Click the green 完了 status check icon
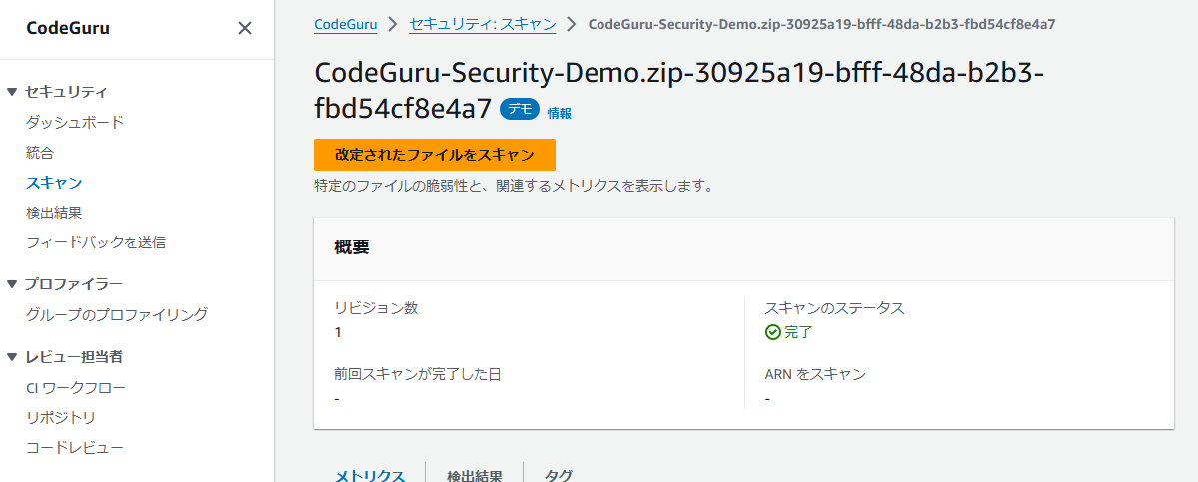The height and width of the screenshot is (482, 1198). pos(772,332)
